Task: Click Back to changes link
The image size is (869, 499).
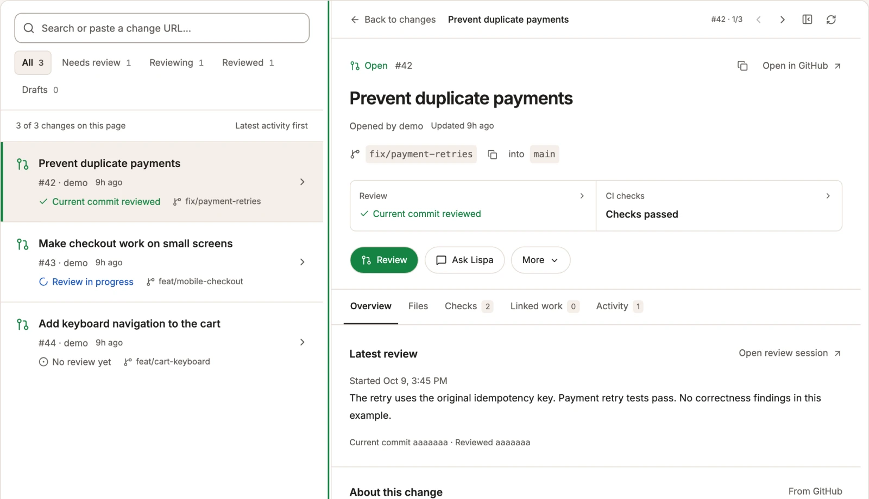Action: tap(393, 20)
